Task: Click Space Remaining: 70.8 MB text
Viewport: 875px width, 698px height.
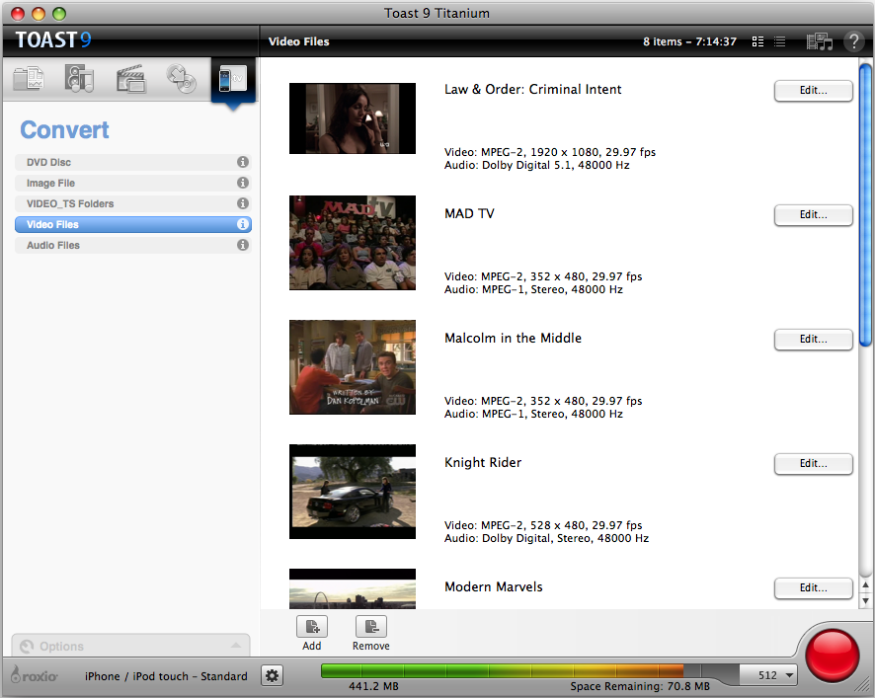Action: click(640, 686)
